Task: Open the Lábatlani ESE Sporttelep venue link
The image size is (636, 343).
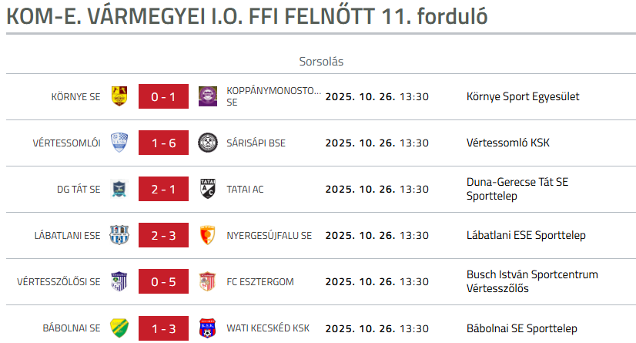Action: tap(526, 235)
